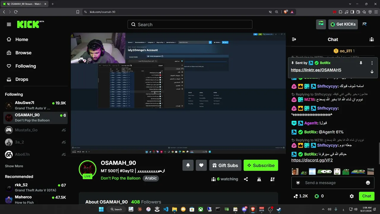380x214 pixels.
Task: Open Brave Rewards triangle icon
Action: click(292, 12)
